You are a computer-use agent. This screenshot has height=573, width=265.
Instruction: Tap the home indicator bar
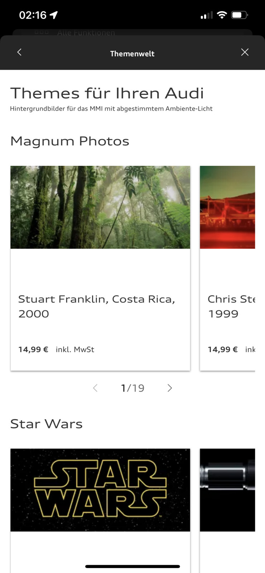coord(132,567)
